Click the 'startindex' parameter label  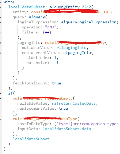click(38, 58)
